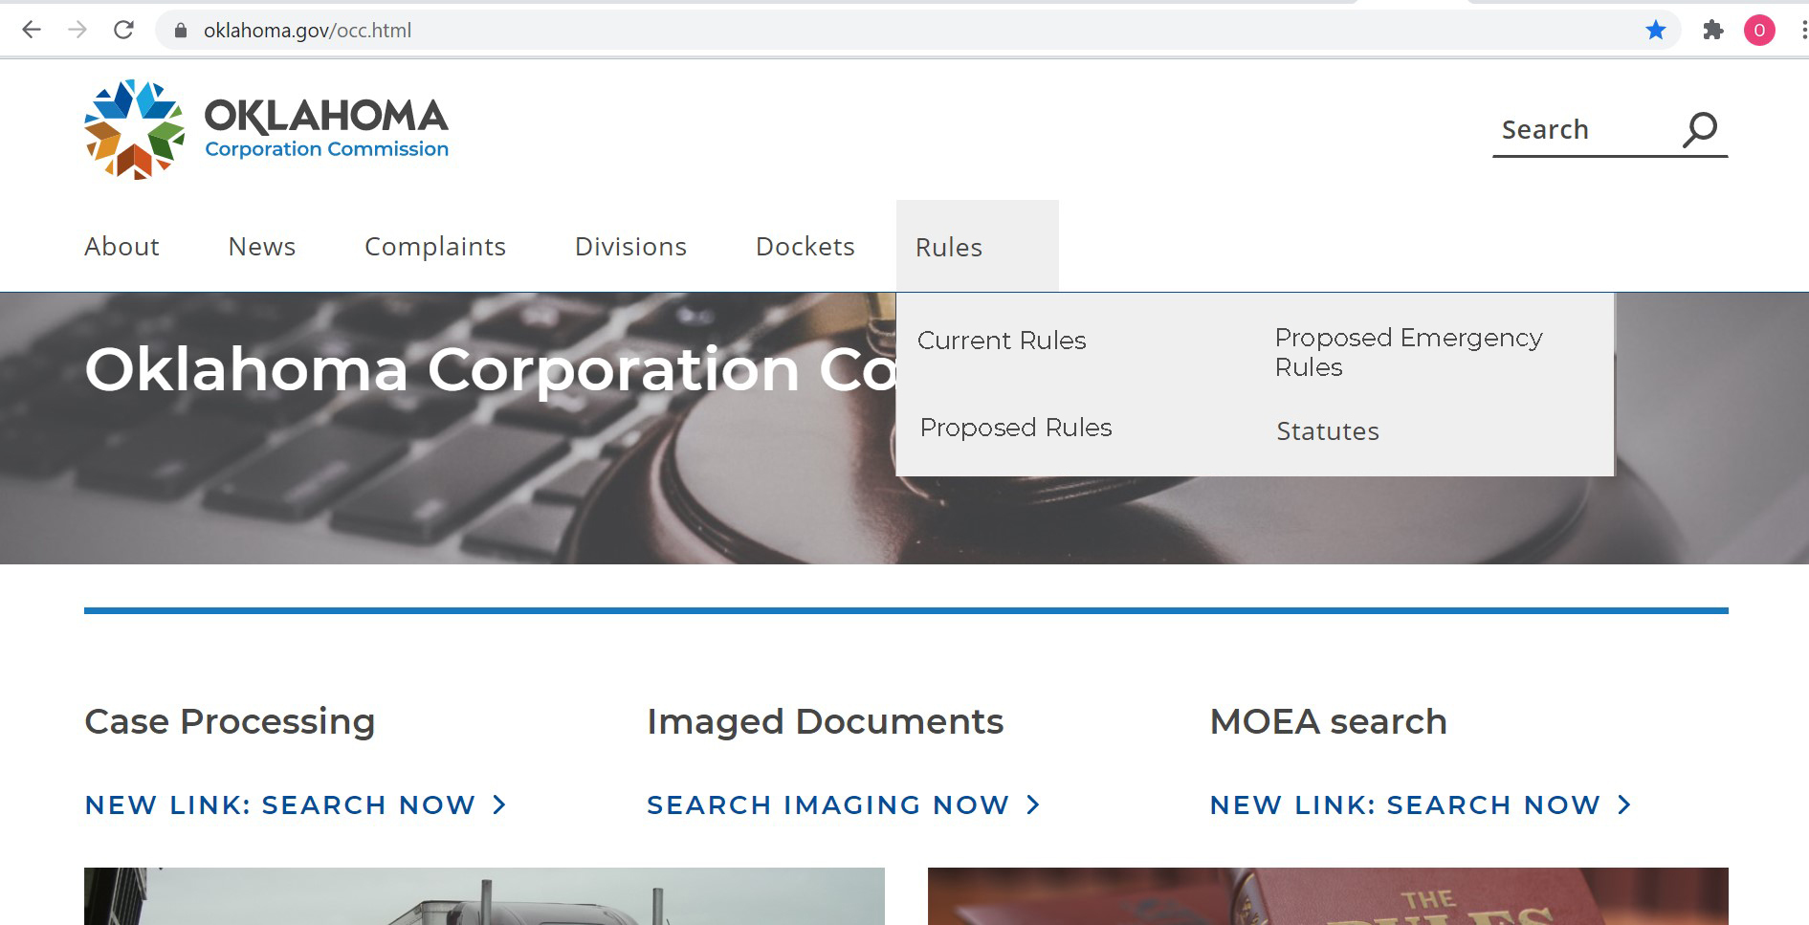Click the browser profile avatar
1809x925 pixels.
click(x=1758, y=30)
